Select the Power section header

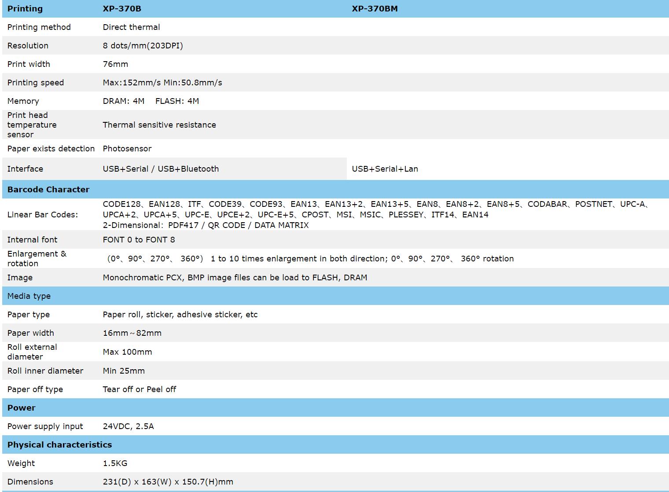(22, 408)
